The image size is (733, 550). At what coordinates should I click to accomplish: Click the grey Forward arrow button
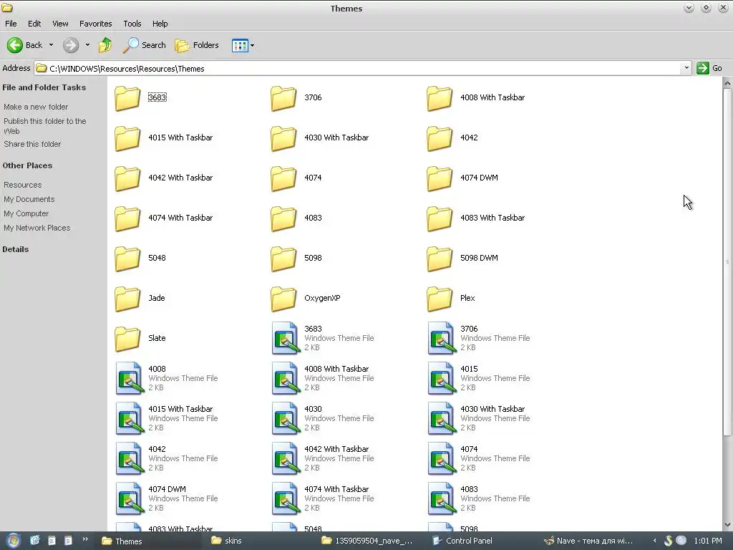pos(71,45)
